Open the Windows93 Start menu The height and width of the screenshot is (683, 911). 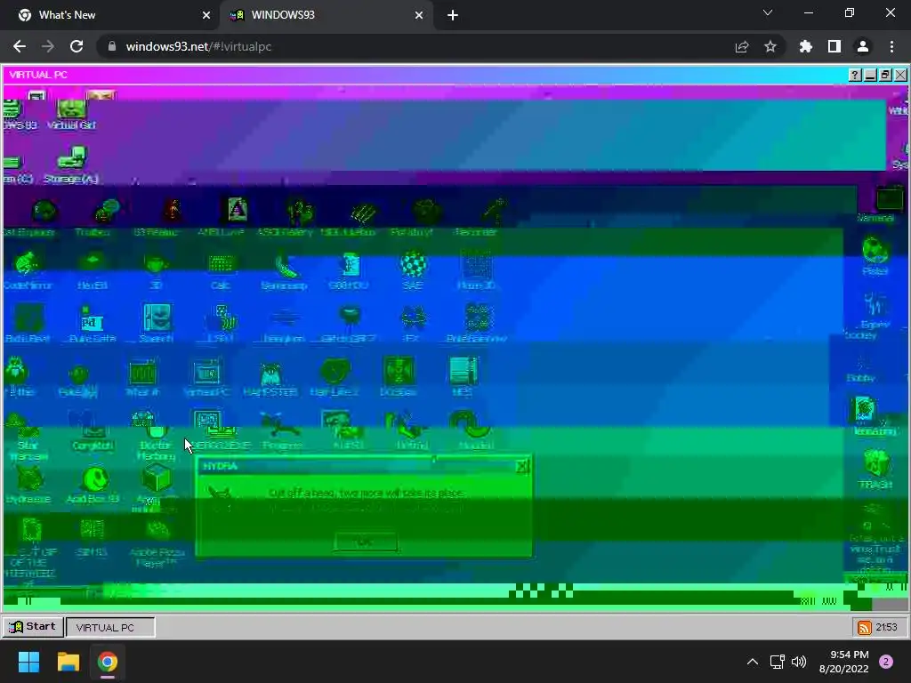33,627
